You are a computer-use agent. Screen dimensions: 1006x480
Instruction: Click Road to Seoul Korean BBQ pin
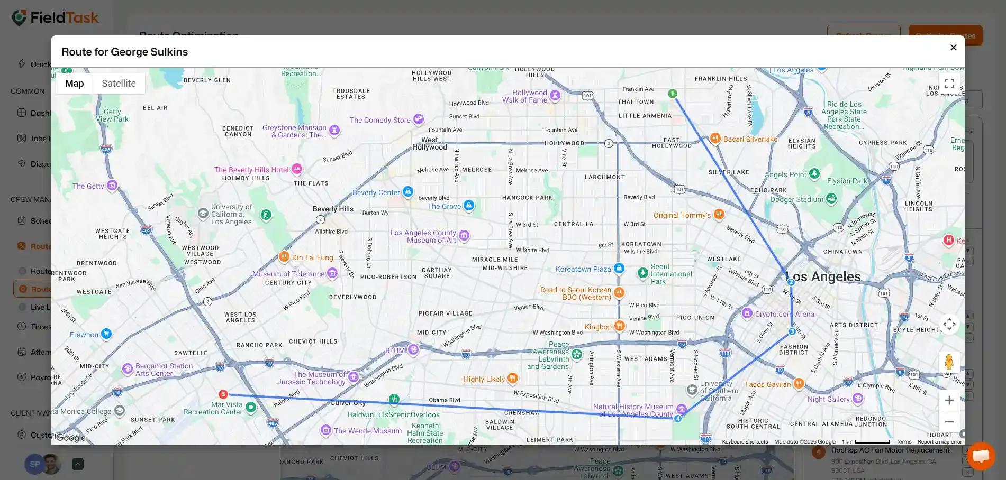tap(619, 293)
